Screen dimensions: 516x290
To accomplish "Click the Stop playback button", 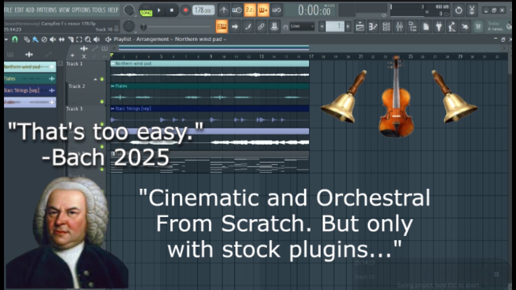I will [172, 10].
